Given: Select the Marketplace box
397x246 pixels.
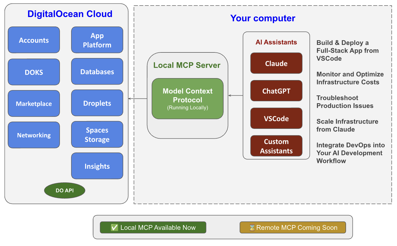Looking at the screenshot, I should click(34, 104).
